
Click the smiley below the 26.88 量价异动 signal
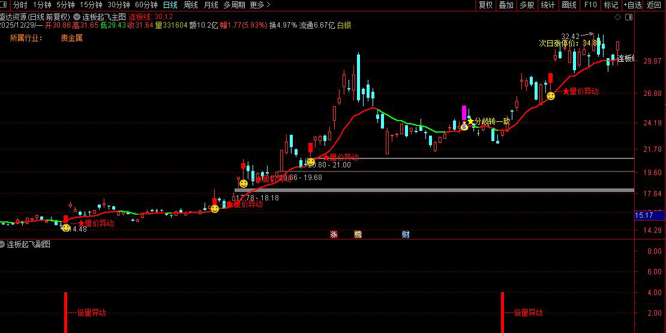550,96
